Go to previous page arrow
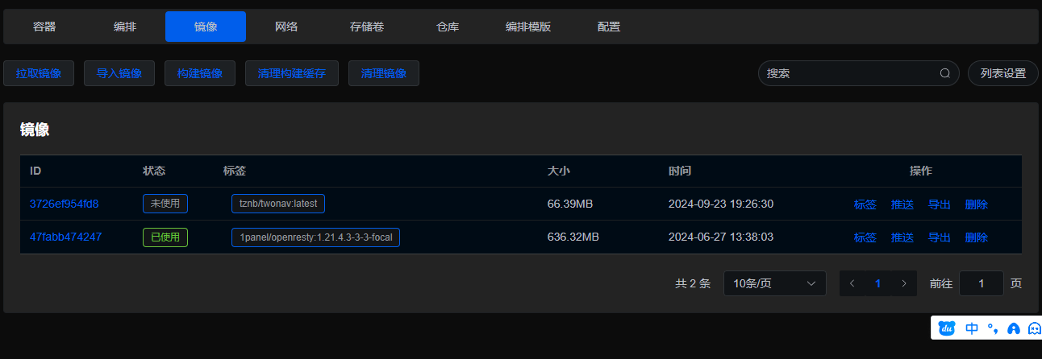The image size is (1042, 359). tap(852, 283)
